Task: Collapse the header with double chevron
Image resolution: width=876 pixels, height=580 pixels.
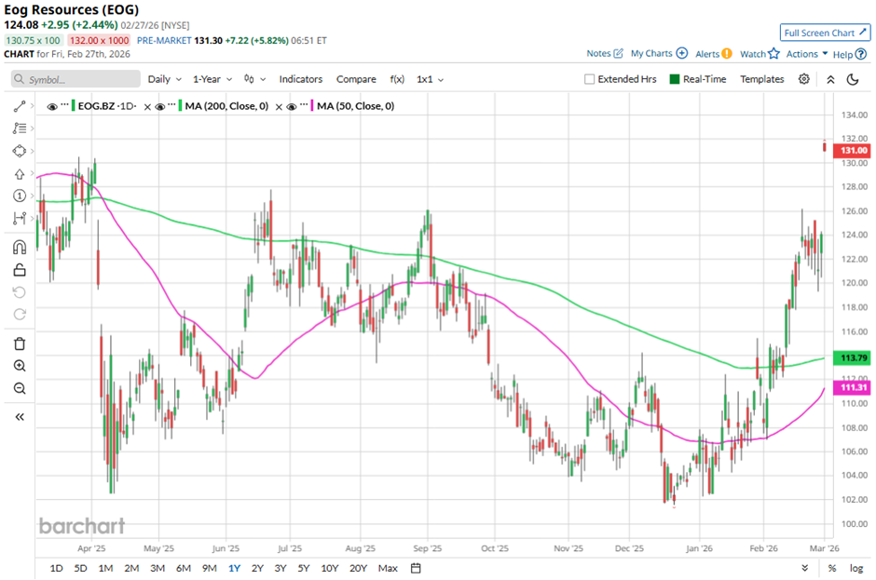Action: point(830,79)
